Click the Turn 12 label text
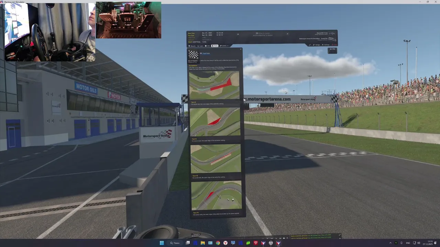440x247 pixels. click(x=195, y=176)
